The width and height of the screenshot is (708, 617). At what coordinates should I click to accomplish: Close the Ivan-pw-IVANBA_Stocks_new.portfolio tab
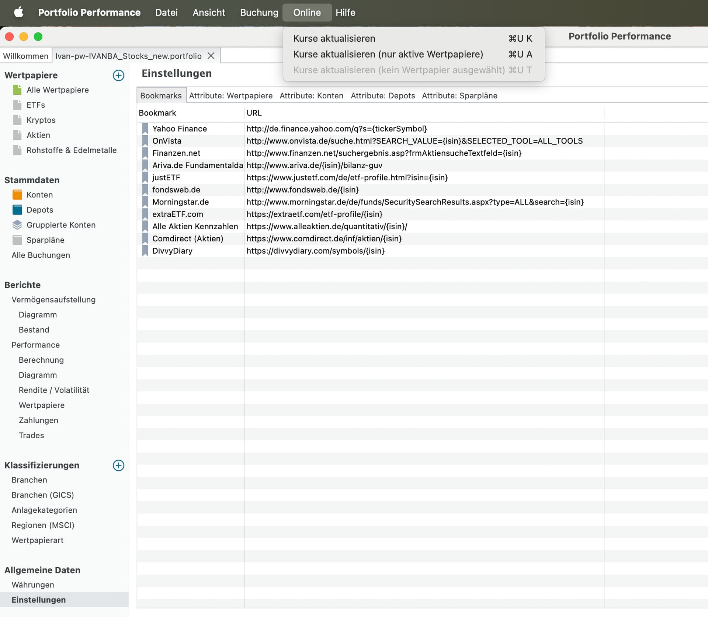click(x=211, y=56)
